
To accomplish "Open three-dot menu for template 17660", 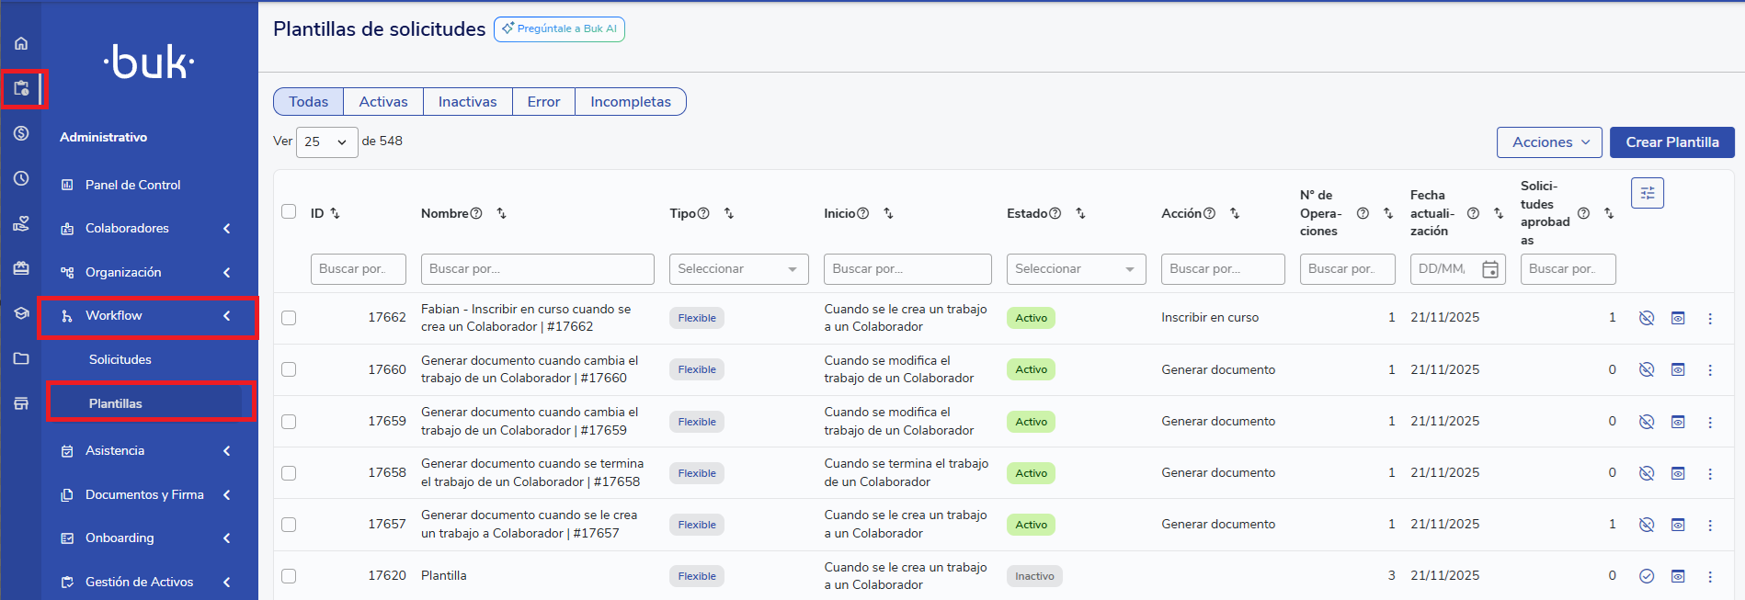I will tap(1709, 369).
